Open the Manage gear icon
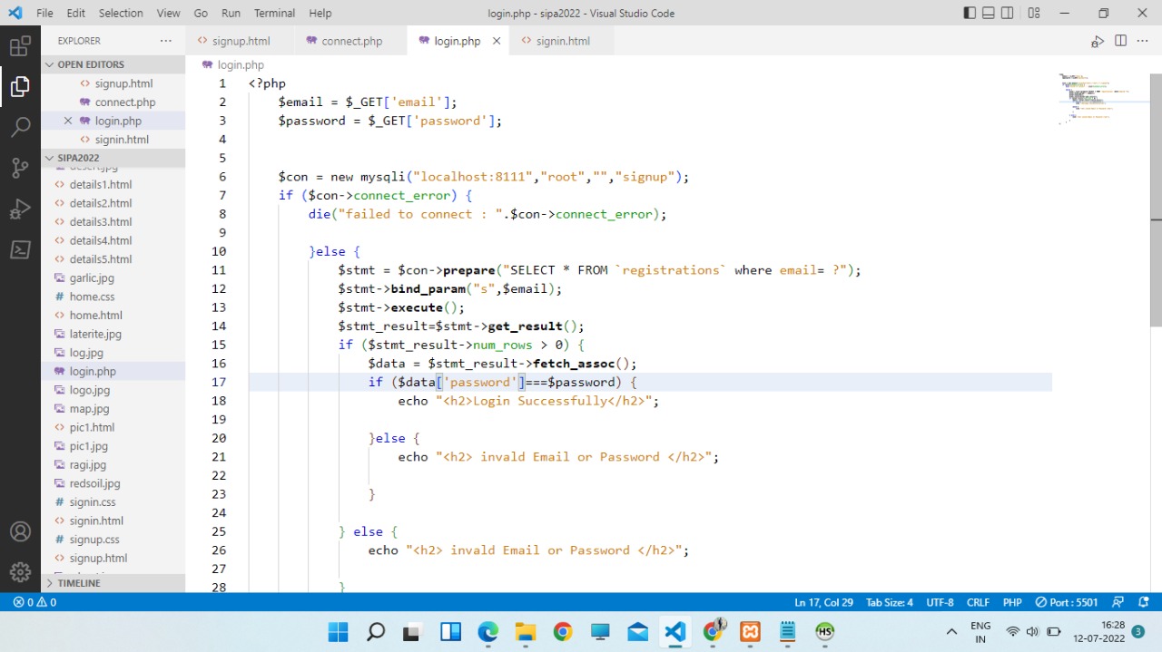This screenshot has height=652, width=1162. [20, 572]
